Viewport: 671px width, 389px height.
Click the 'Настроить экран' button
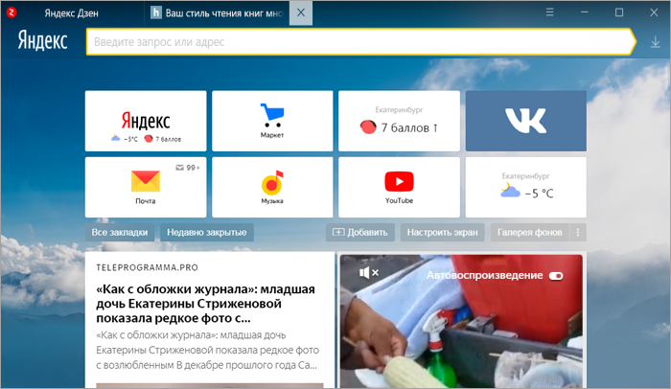(442, 233)
